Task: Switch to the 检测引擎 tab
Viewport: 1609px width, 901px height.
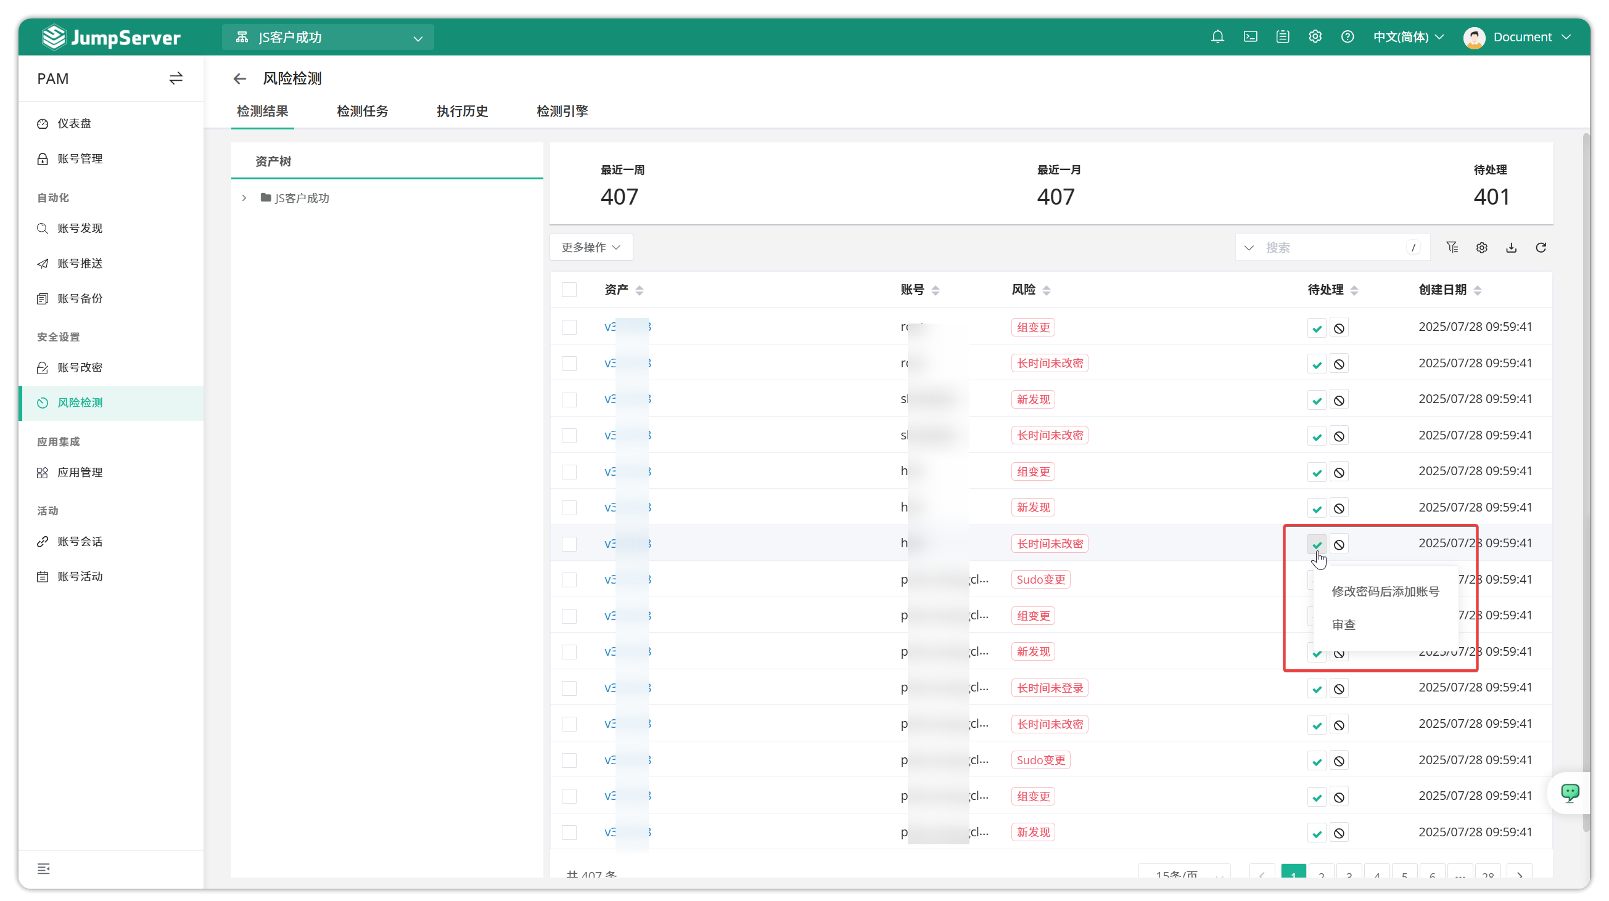Action: [562, 111]
